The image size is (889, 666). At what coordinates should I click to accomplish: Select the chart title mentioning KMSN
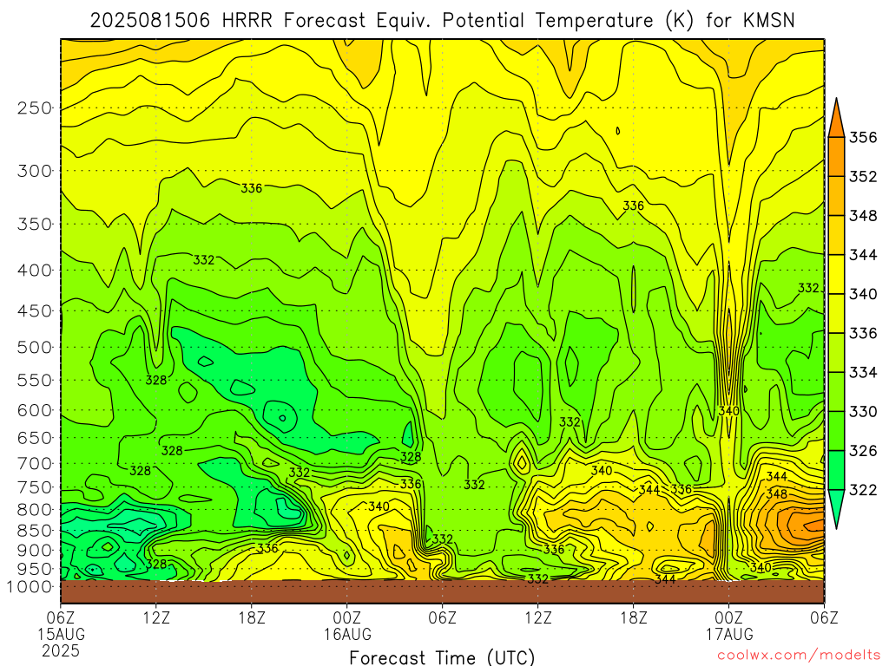click(442, 21)
